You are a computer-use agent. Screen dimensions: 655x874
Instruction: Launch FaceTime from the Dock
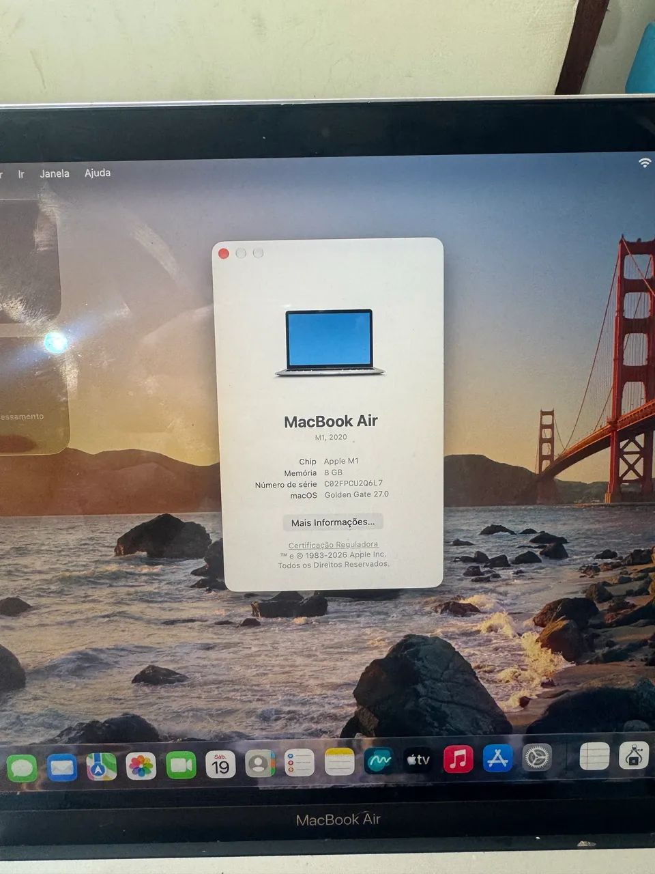181,765
